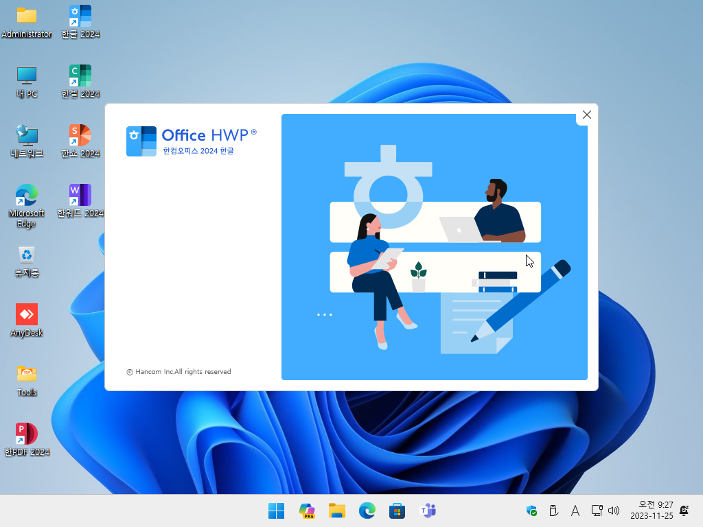
Task: Select the 한워드 2024 desktop shortcut
Action: [x=80, y=201]
